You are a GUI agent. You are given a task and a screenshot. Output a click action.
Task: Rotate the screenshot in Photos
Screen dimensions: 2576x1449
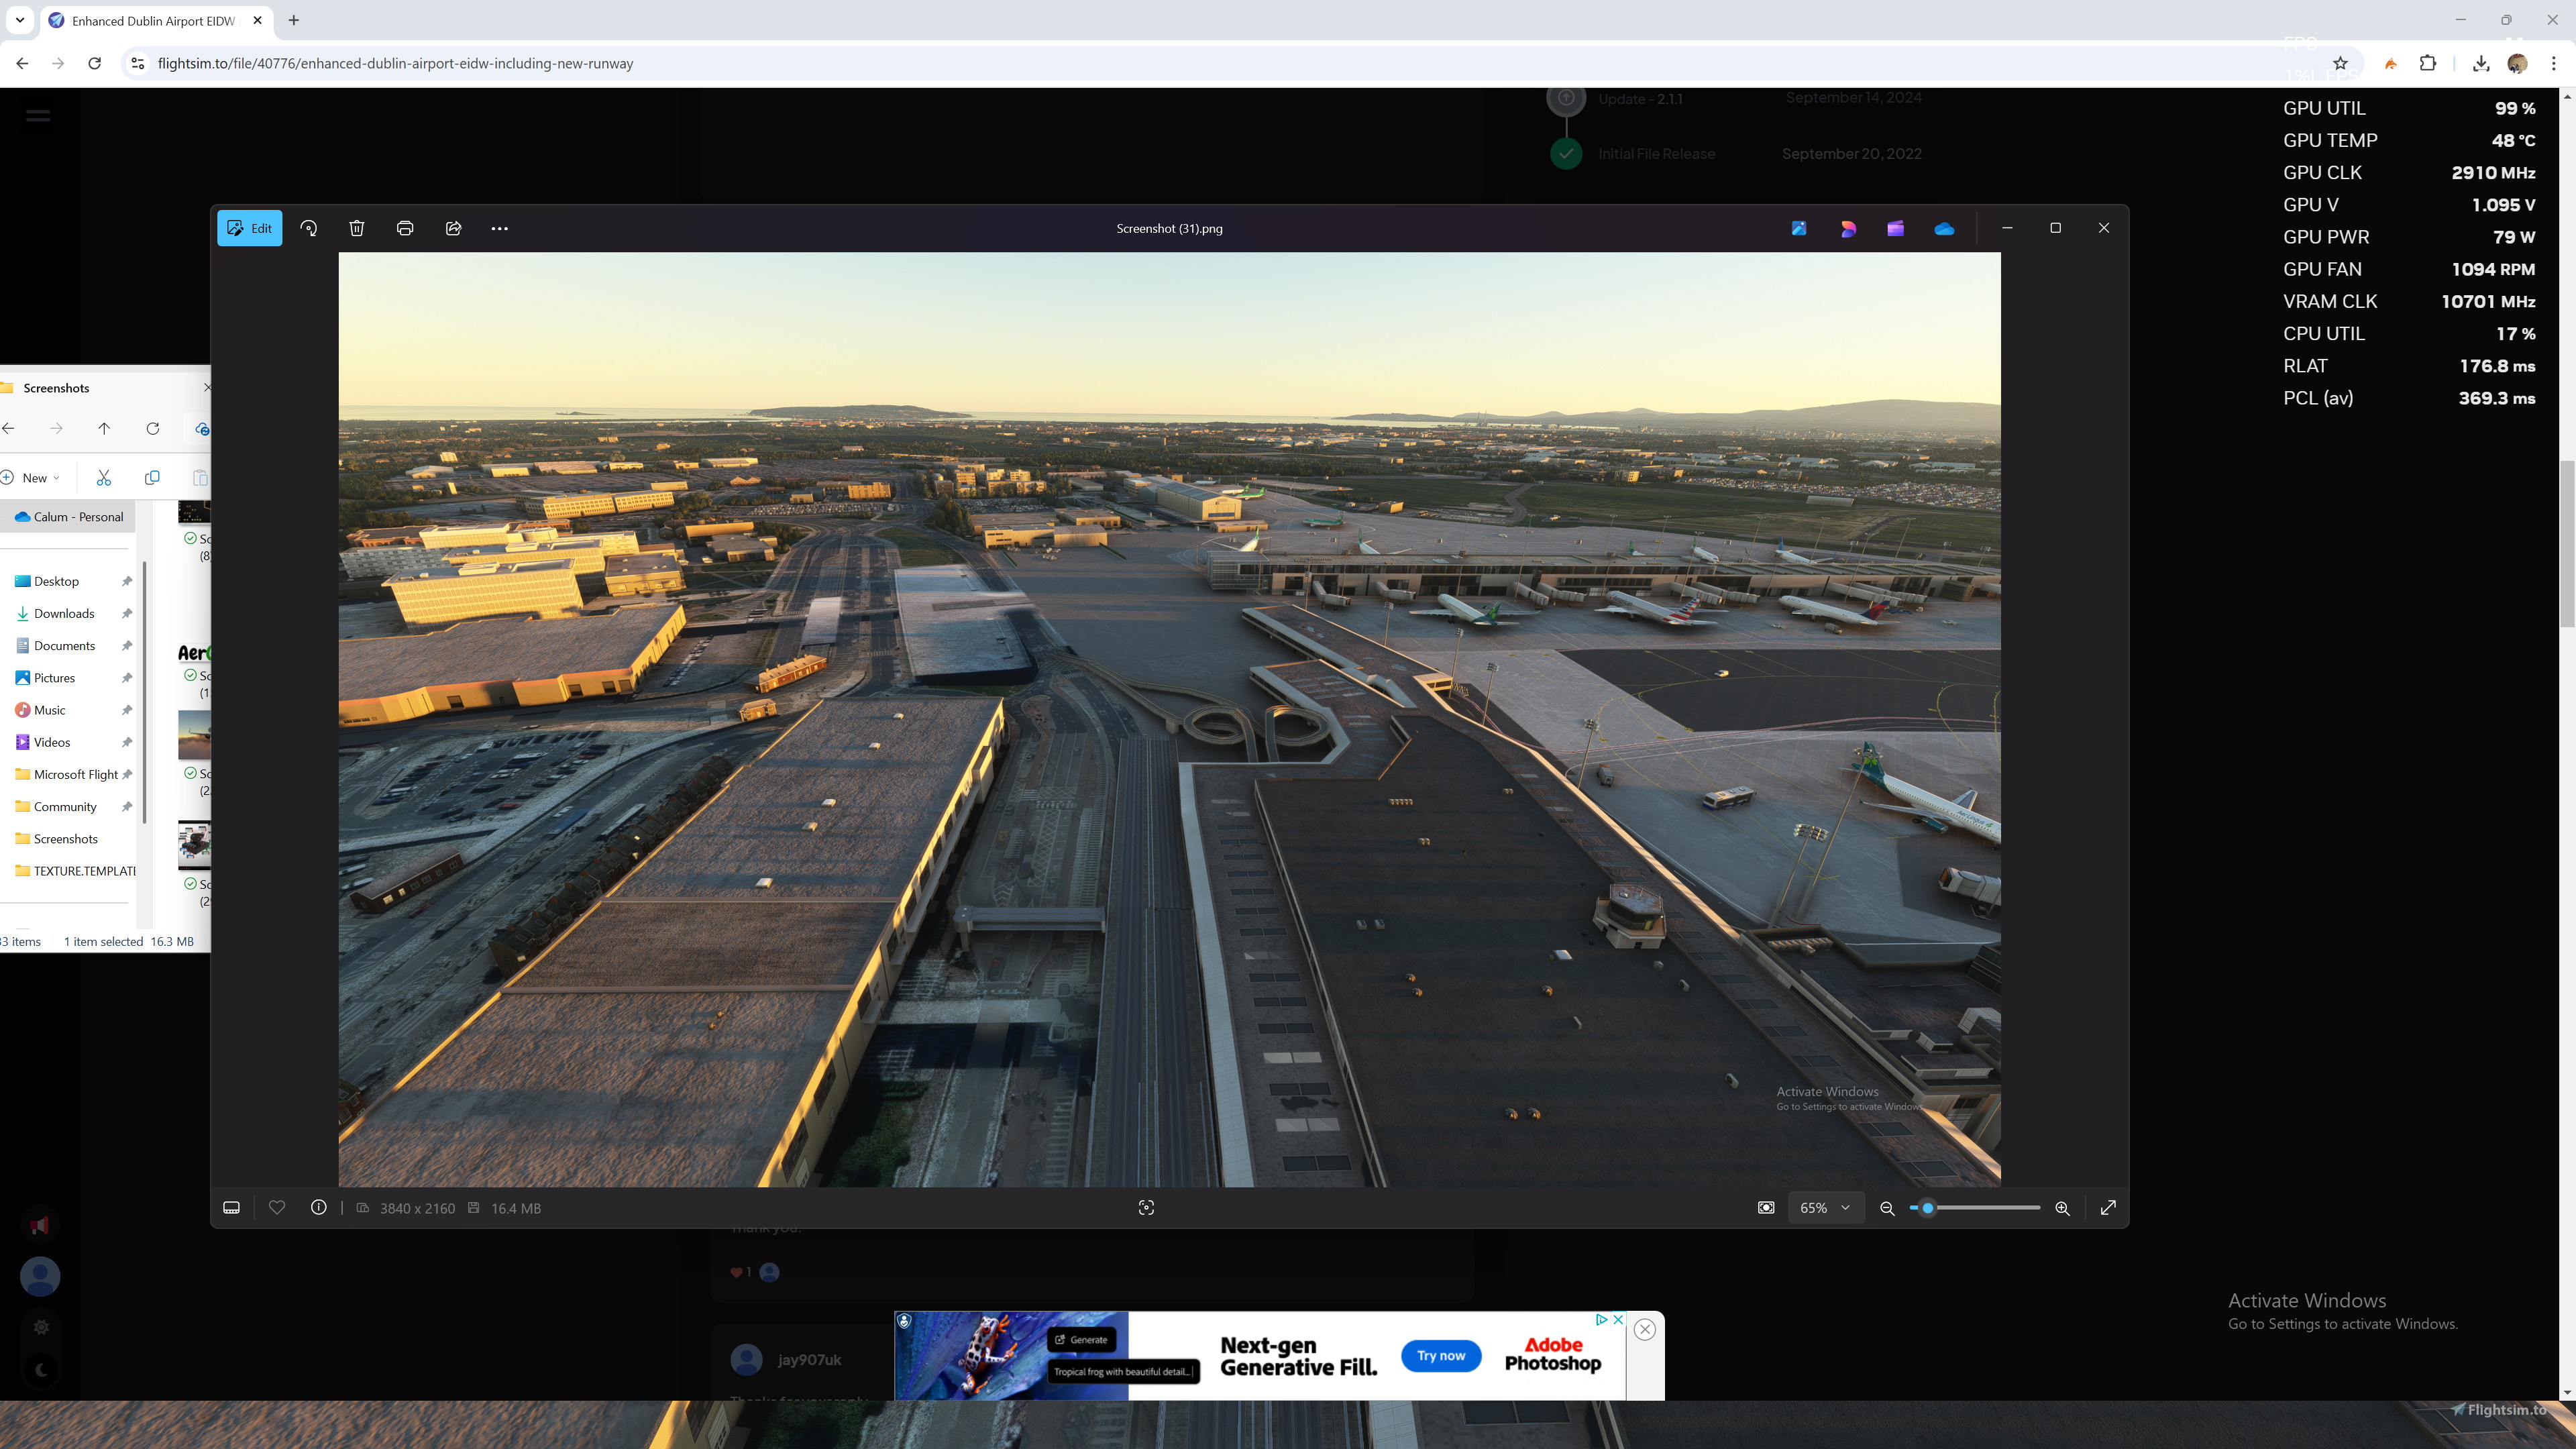click(x=308, y=228)
